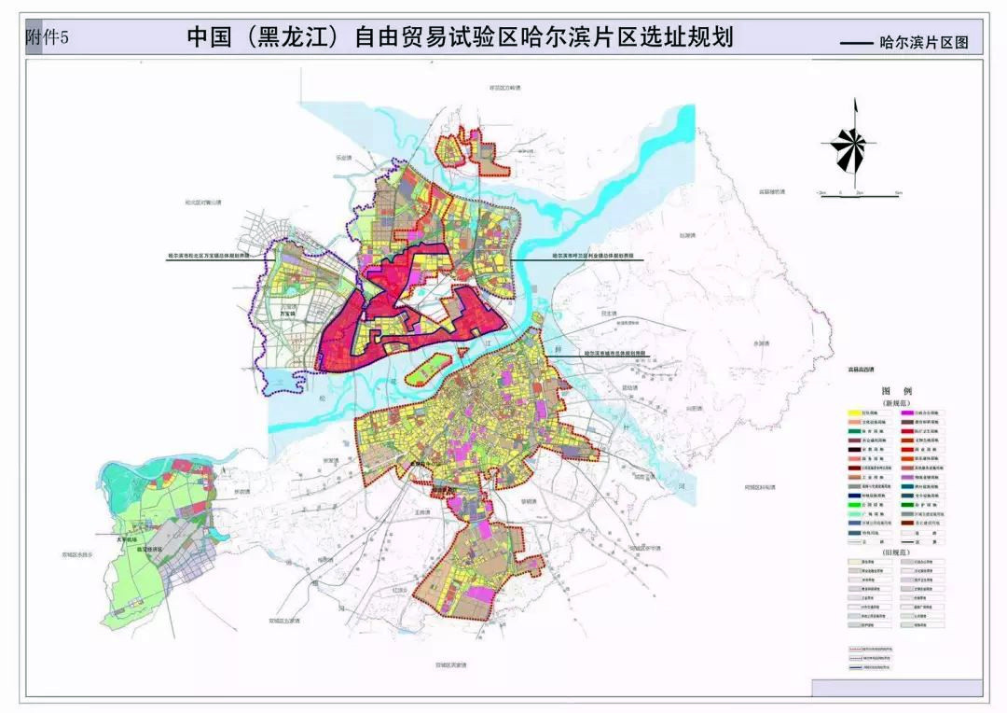Click the scale bar below the compass
Viewport: 1007px width, 713px height.
pos(858,191)
